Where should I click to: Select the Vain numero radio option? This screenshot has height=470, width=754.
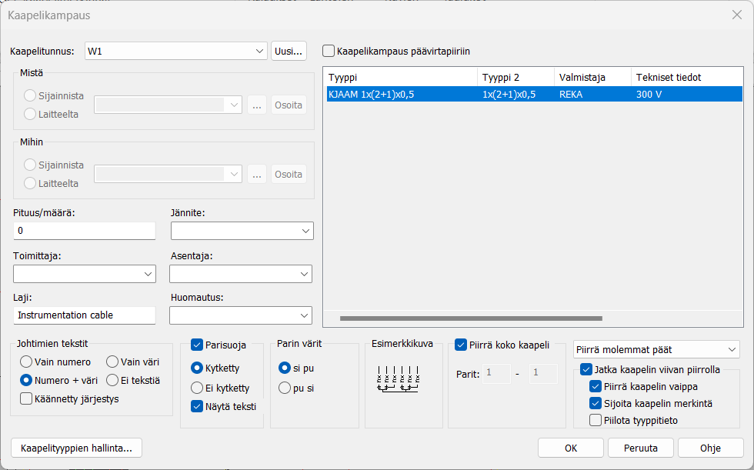coord(26,362)
